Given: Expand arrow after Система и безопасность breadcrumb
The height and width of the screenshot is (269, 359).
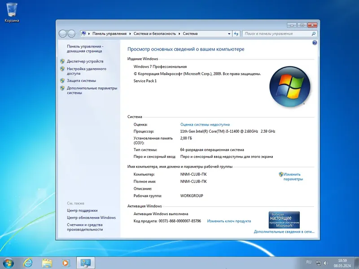Looking at the screenshot, I should [179, 34].
